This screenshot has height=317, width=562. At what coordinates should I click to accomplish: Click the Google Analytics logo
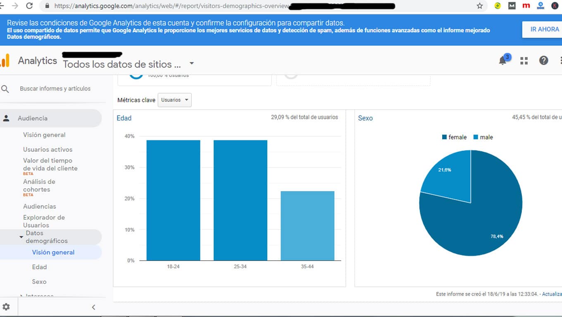click(x=5, y=61)
